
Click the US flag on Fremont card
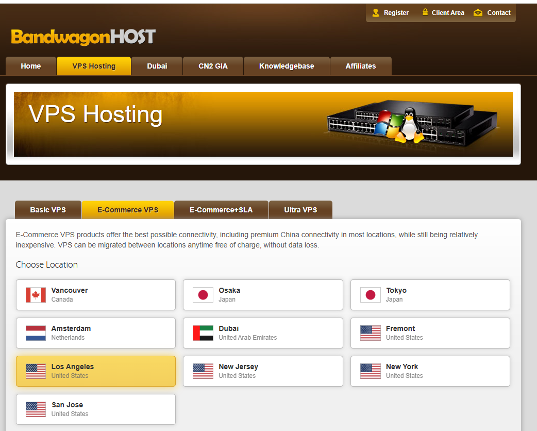click(370, 333)
